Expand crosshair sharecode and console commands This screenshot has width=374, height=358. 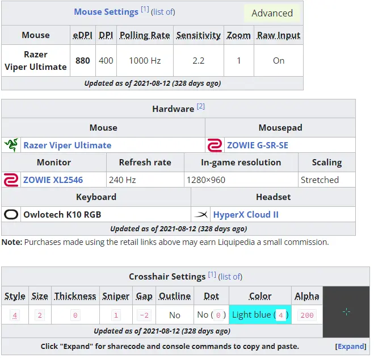[351, 346]
